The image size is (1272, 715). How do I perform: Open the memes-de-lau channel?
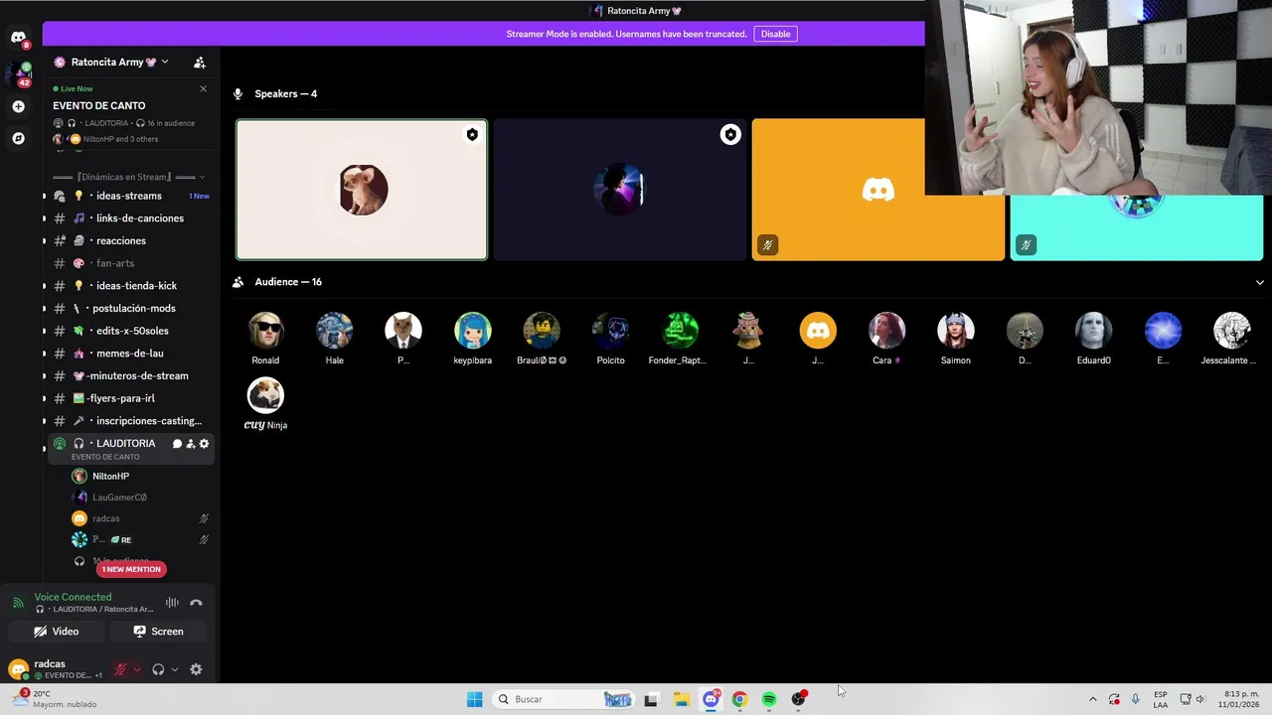130,354
